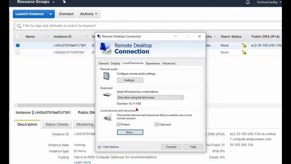The width and height of the screenshot is (291, 164).
Task: Click the Alarm Status column header
Action: [x=231, y=36]
